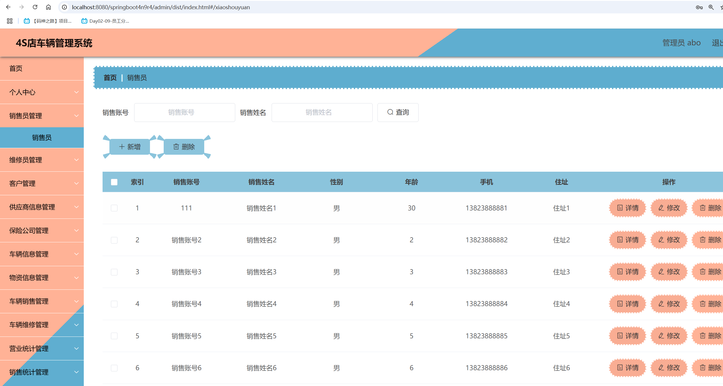
Task: Open the 首页 breadcrumb link
Action: pos(110,77)
